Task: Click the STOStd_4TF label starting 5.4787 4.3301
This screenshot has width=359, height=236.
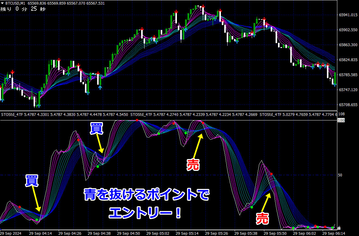Action: tap(64, 114)
